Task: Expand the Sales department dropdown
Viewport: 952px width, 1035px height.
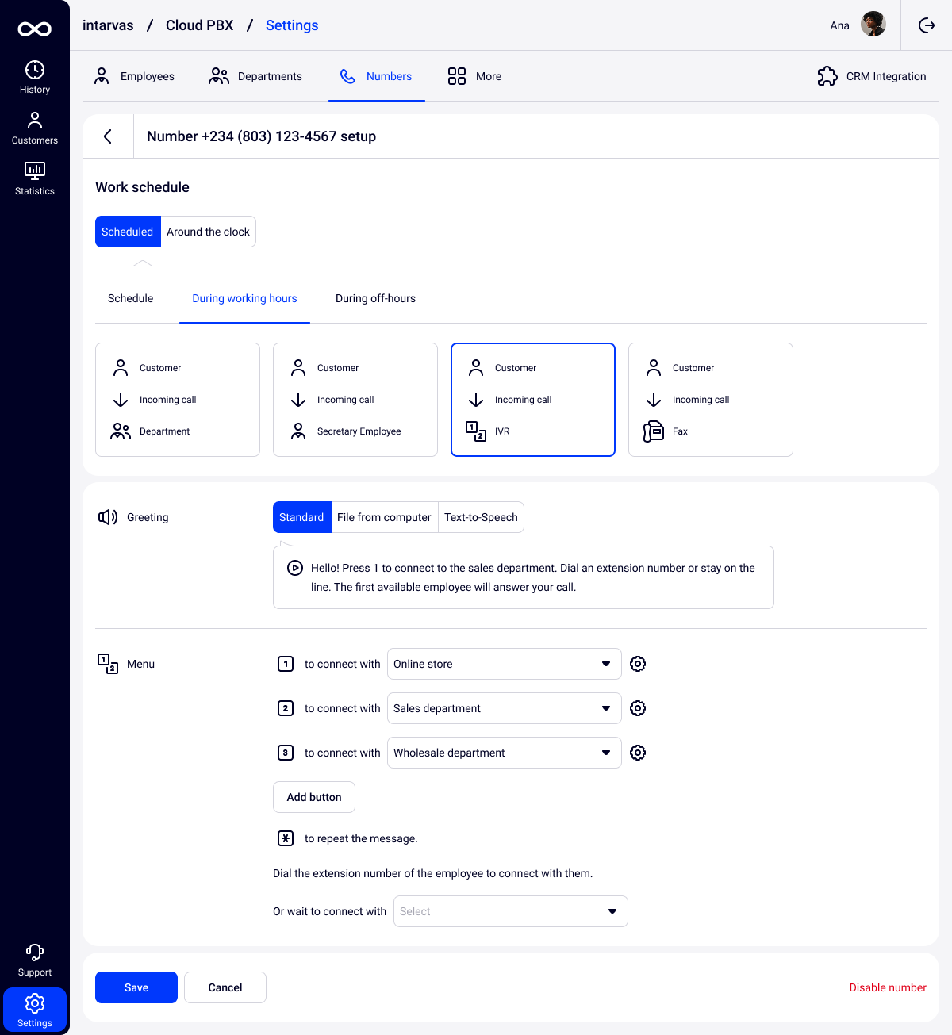Action: [x=504, y=708]
